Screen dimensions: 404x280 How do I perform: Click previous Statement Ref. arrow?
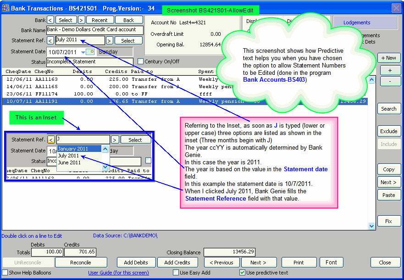click(x=50, y=41)
